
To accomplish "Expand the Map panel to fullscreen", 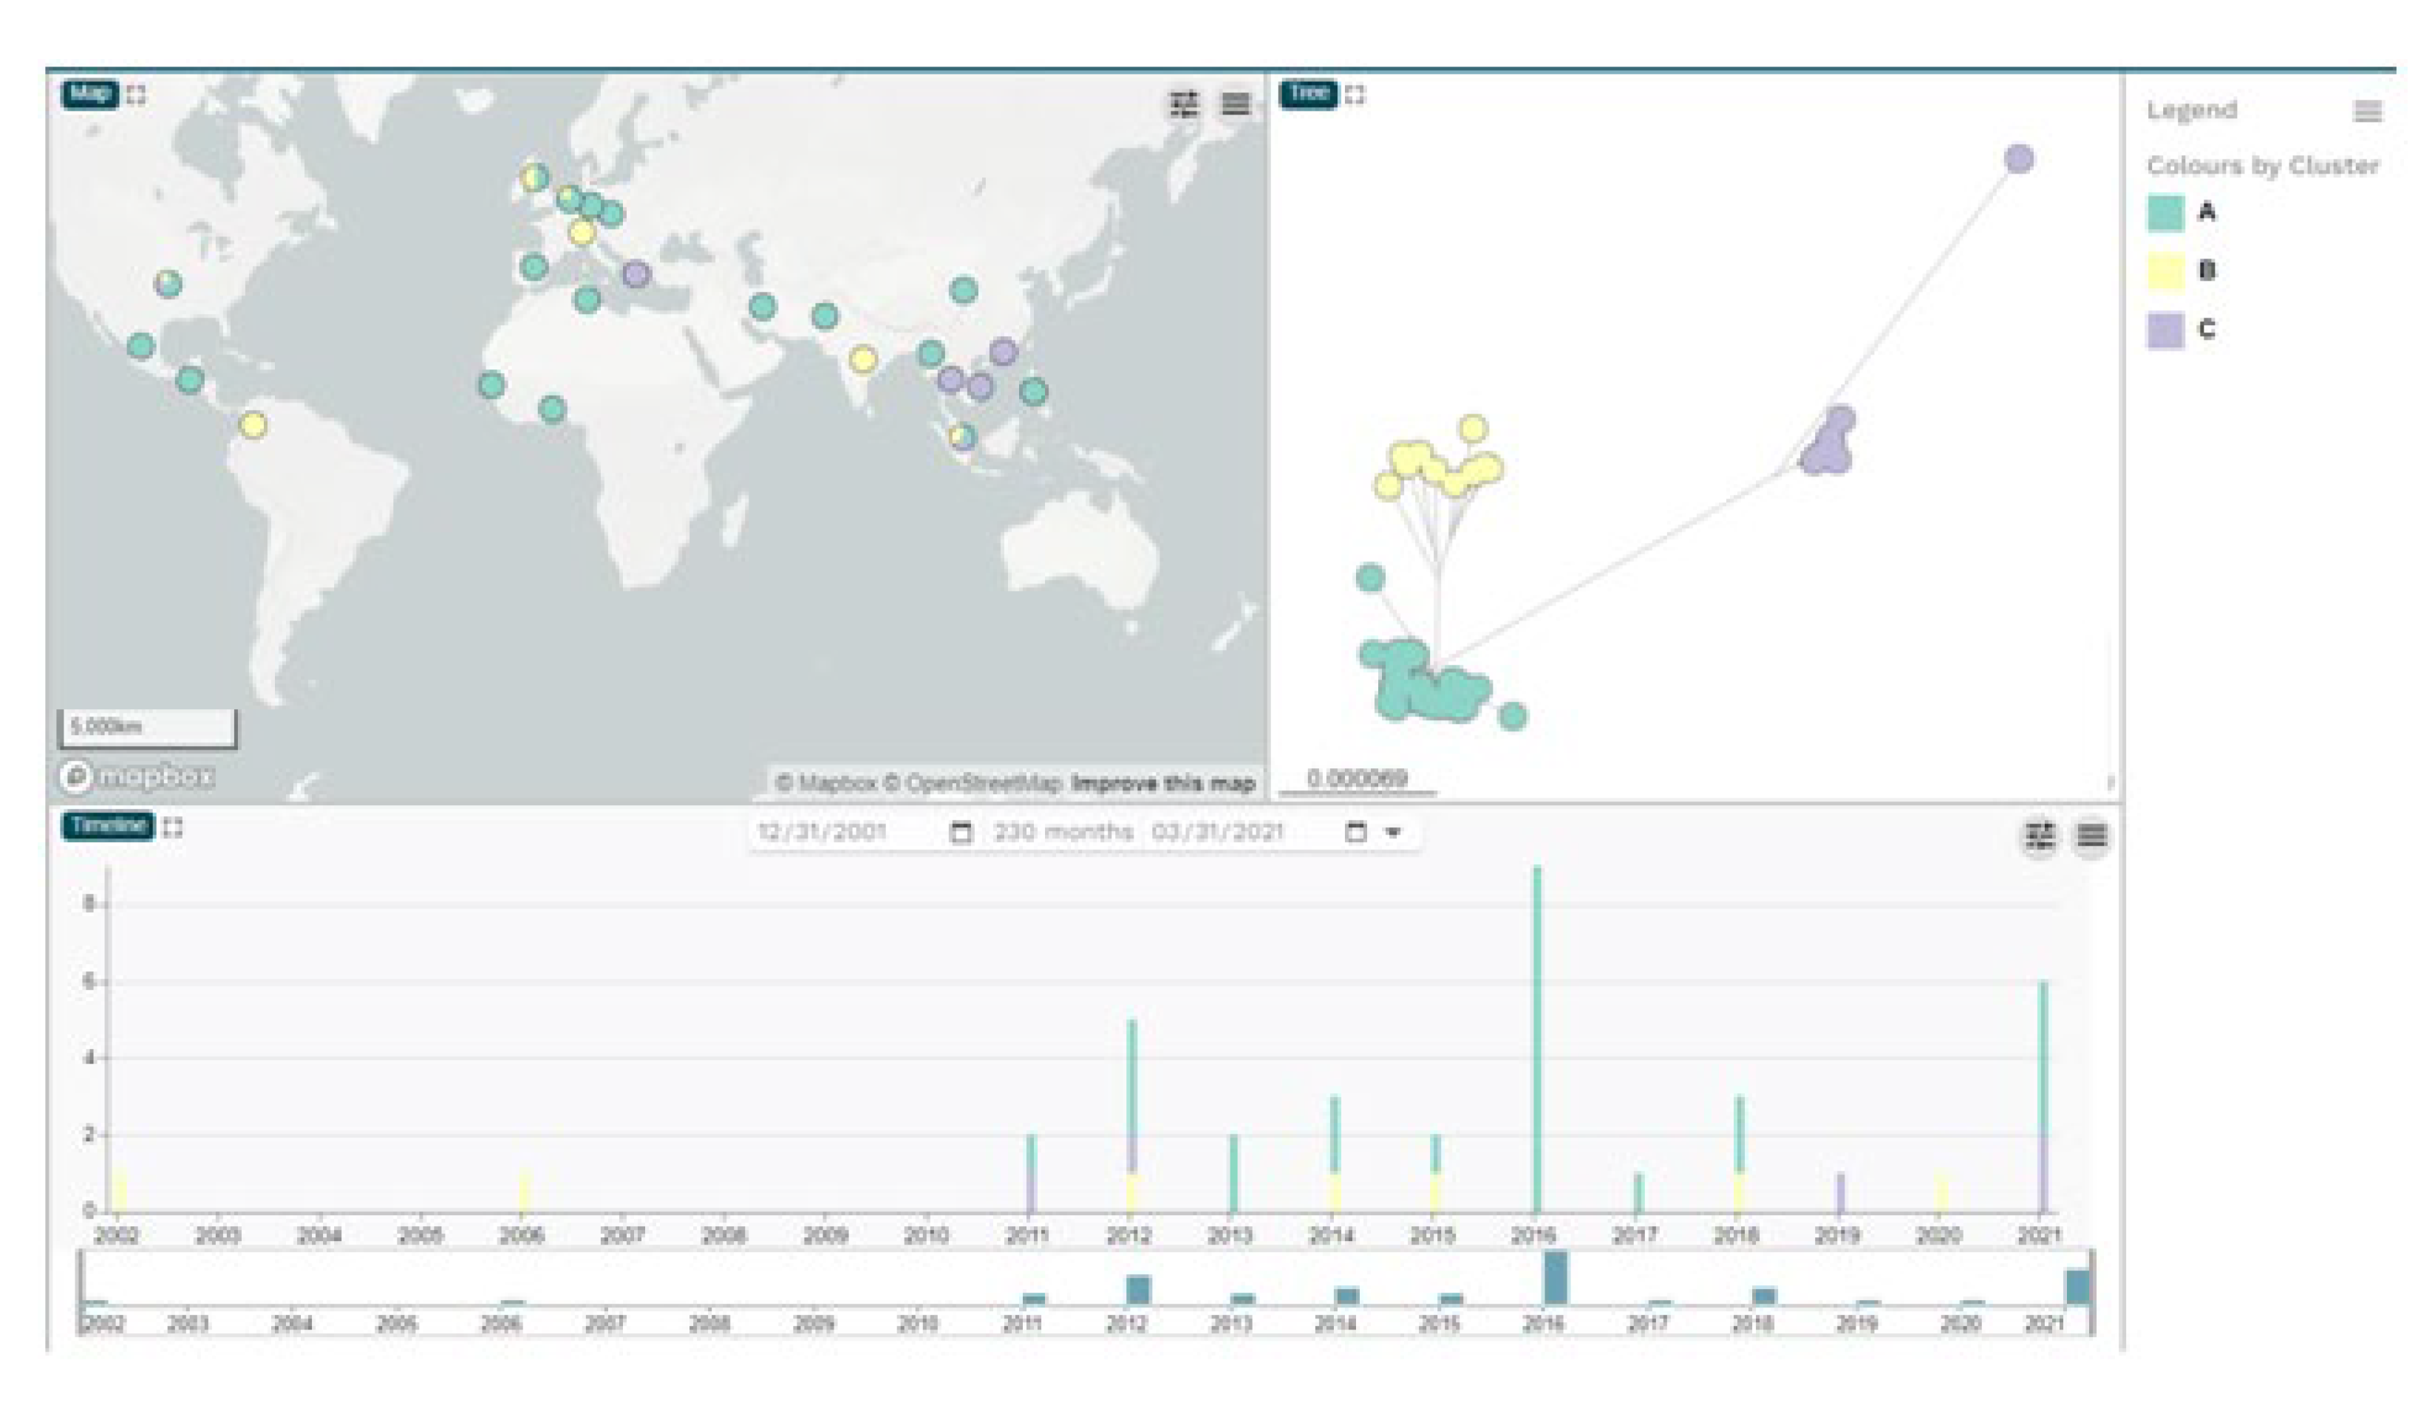I will [x=136, y=95].
